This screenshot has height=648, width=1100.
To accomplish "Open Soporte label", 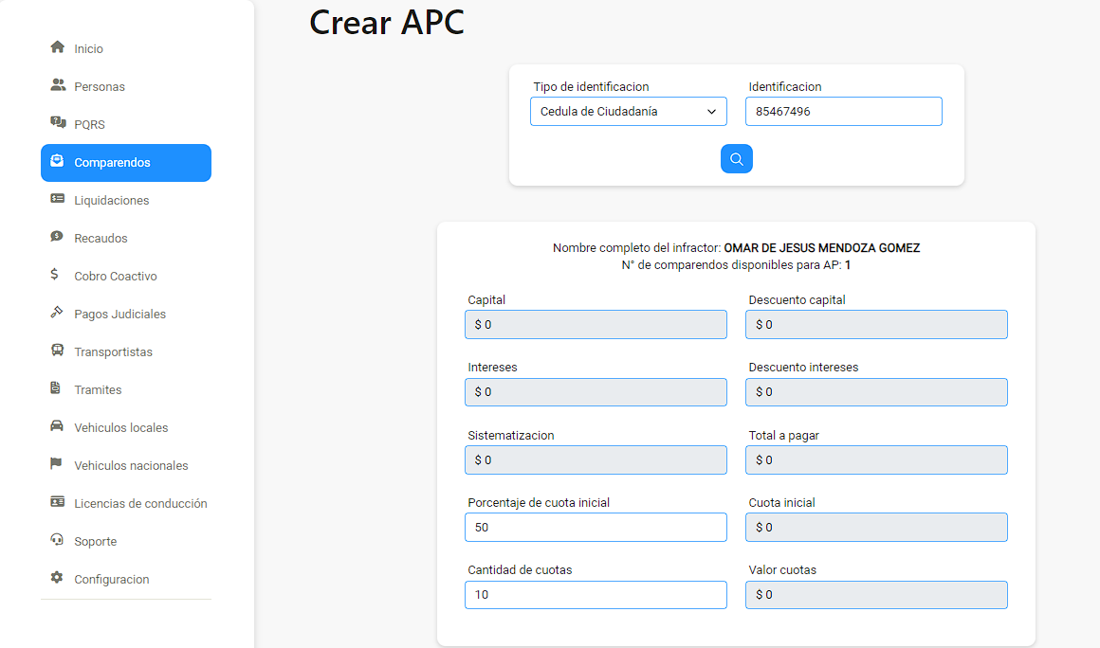I will [96, 542].
